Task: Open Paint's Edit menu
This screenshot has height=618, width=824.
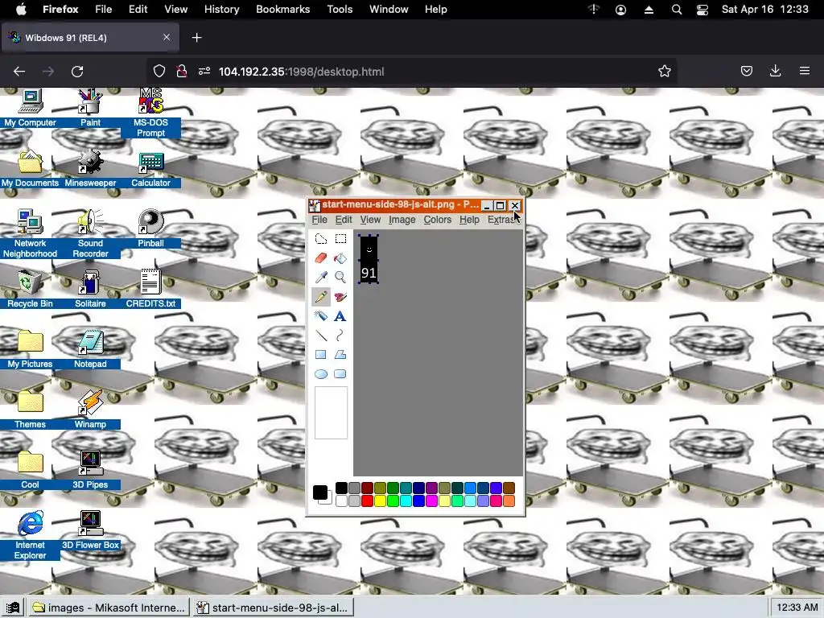Action: (x=344, y=220)
